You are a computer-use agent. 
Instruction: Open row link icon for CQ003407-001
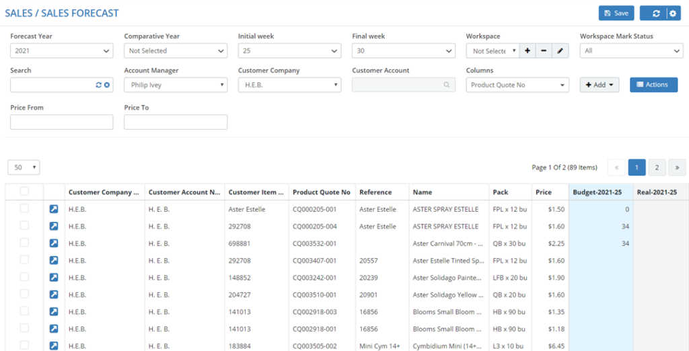coord(54,260)
